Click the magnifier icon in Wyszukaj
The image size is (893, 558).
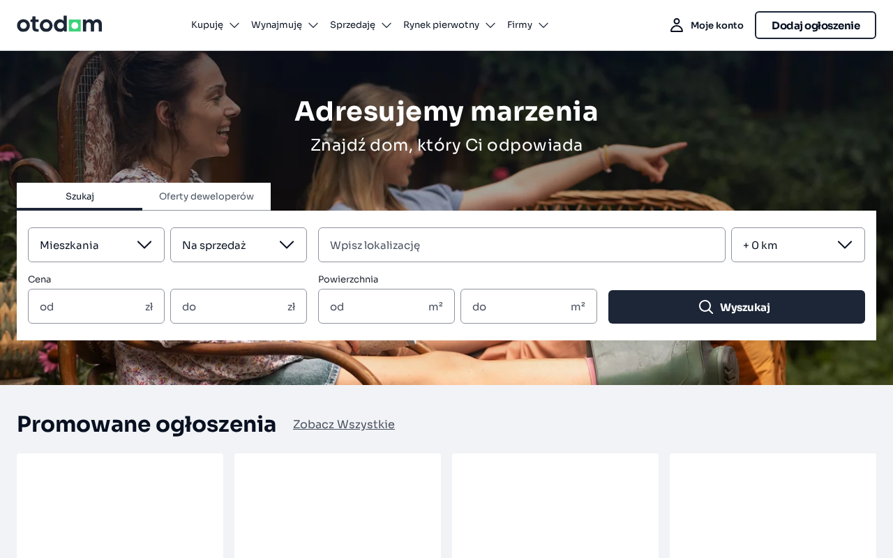(x=706, y=307)
